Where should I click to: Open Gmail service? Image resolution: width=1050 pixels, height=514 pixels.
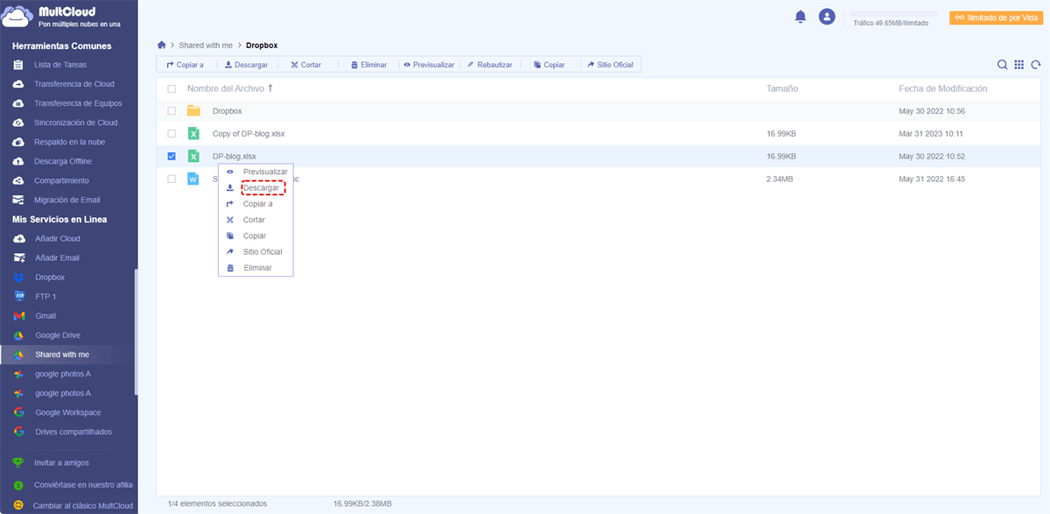pyautogui.click(x=45, y=315)
